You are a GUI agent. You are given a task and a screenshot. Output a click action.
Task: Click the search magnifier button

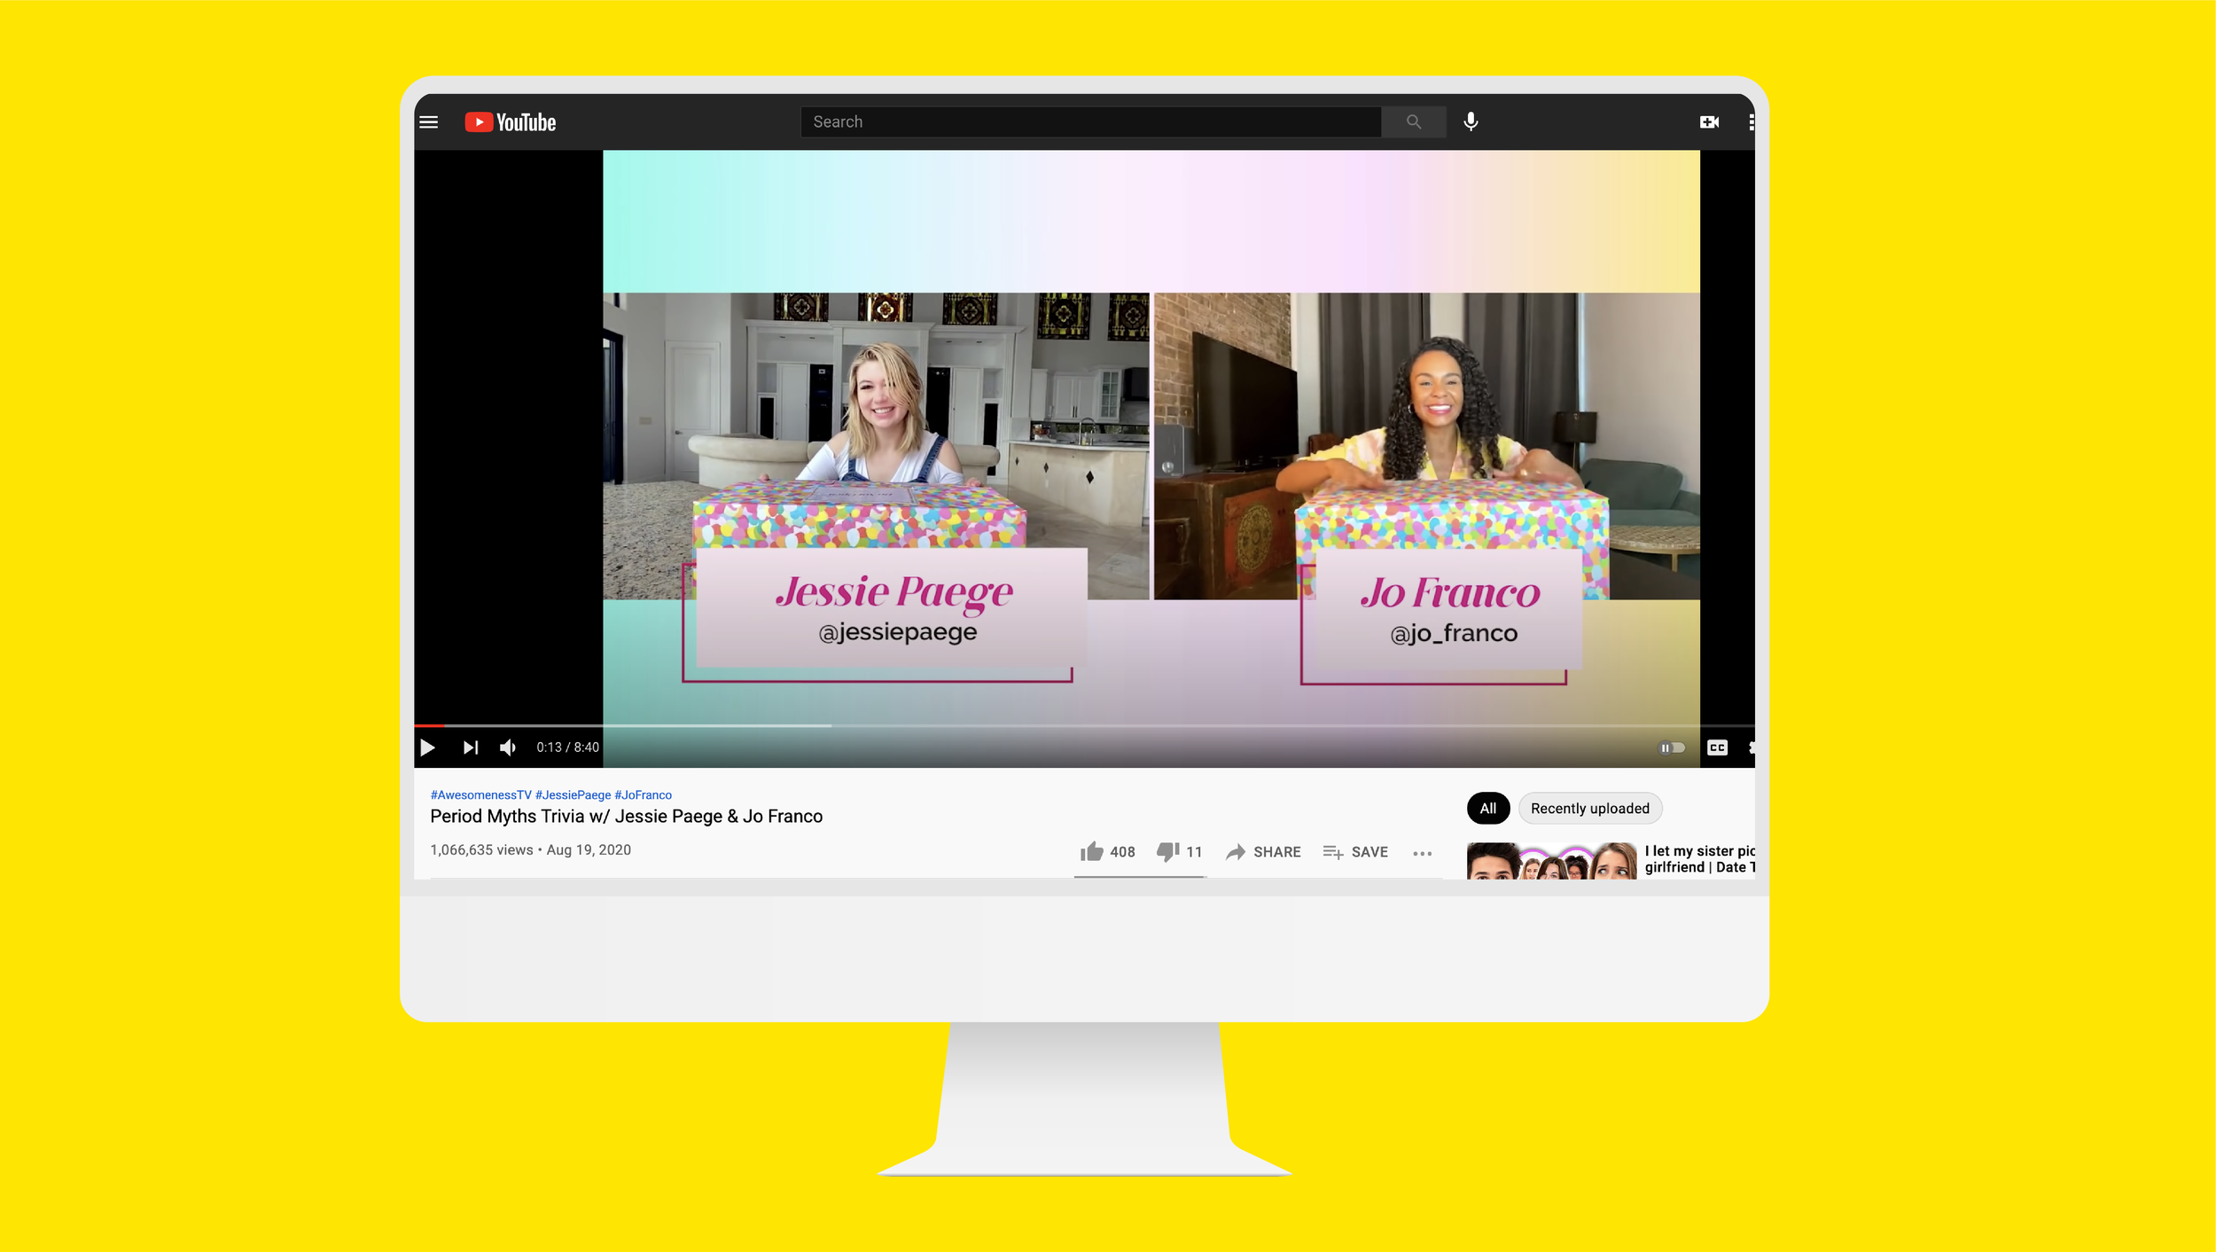coord(1413,122)
